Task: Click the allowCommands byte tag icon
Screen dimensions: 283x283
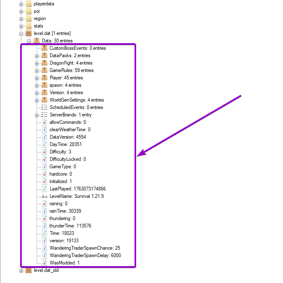Action: 44,122
